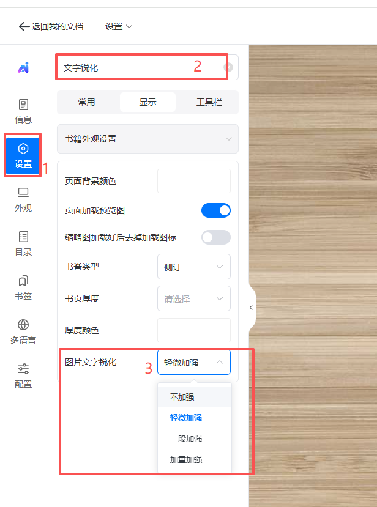The width and height of the screenshot is (377, 507).
Task: Pick the 页面背景颜色 color swatch
Action: point(193,181)
